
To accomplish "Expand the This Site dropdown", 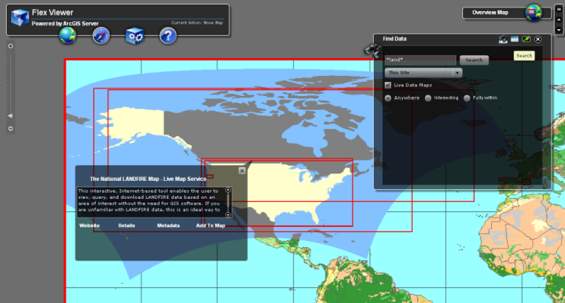I will pyautogui.click(x=457, y=73).
